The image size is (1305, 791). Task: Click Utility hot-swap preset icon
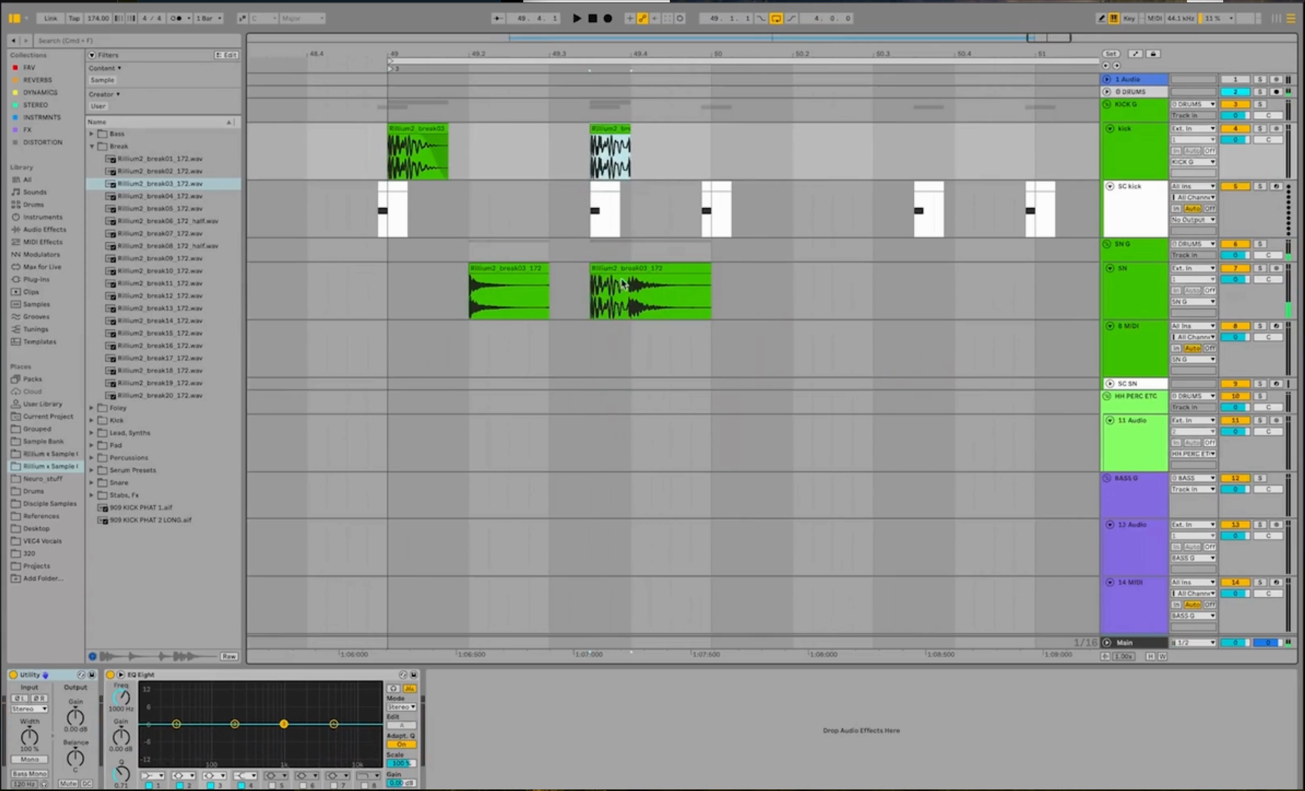pyautogui.click(x=81, y=675)
